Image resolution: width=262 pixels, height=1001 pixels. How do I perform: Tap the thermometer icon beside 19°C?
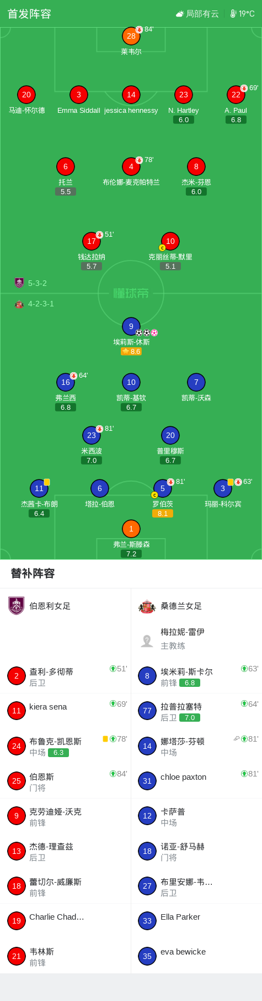pyautogui.click(x=233, y=14)
